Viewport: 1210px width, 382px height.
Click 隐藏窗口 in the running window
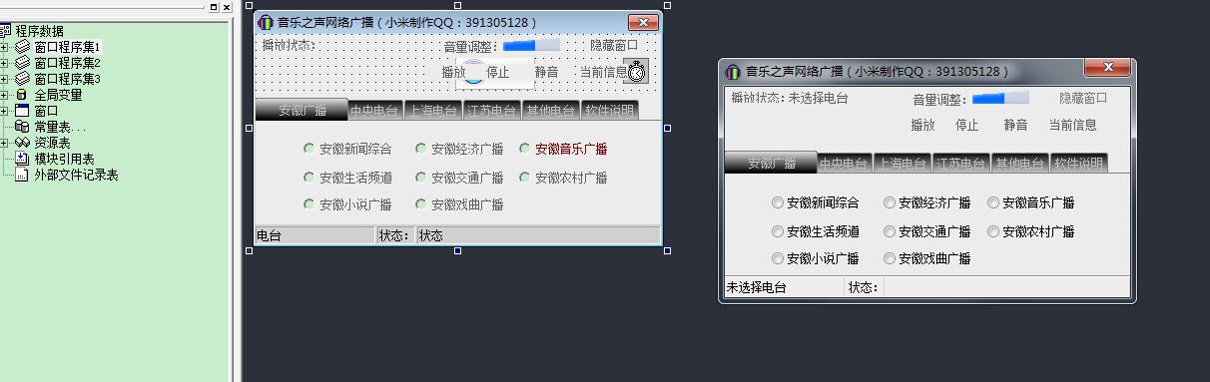pos(1083,98)
